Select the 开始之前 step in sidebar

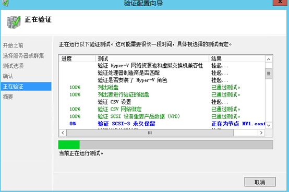[13, 45]
